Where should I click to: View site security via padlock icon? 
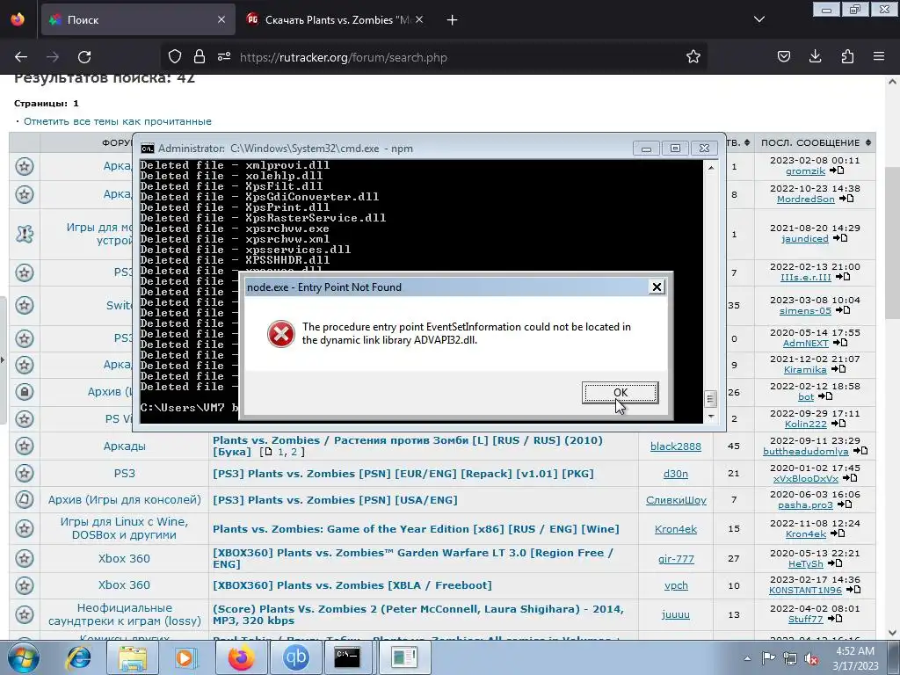[200, 57]
